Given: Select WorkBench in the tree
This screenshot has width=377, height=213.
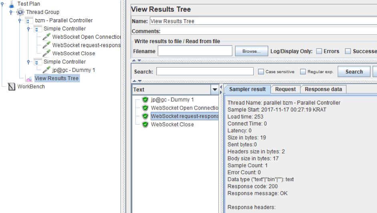Looking at the screenshot, I should [31, 87].
